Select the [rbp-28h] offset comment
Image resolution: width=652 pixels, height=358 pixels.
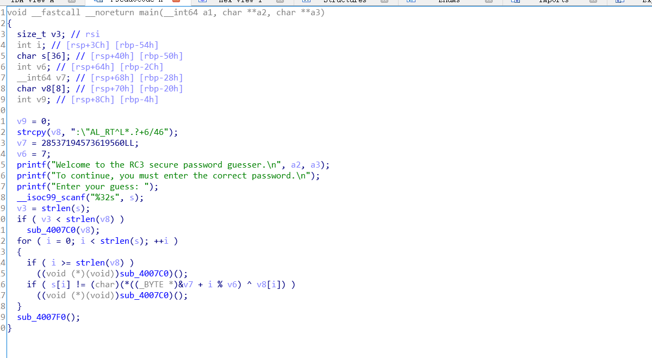pos(161,77)
